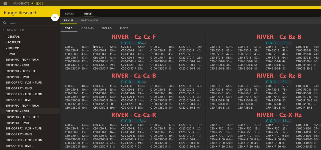Switch to the RESULT tab

coord(88,14)
